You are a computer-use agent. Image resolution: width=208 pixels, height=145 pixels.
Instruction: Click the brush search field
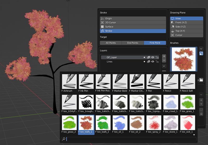point(130,139)
